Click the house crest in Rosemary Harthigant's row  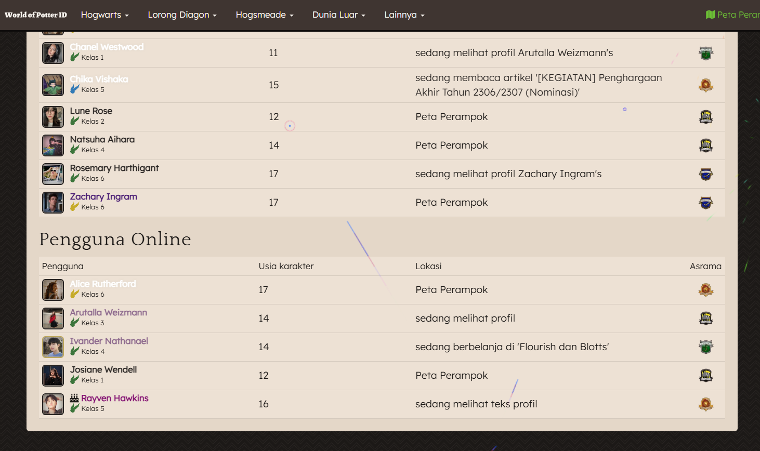[x=705, y=174]
